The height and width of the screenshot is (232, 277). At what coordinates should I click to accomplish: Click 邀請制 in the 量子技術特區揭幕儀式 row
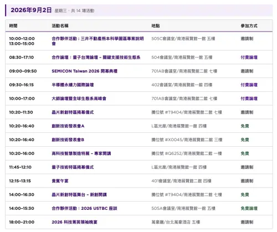247,167
